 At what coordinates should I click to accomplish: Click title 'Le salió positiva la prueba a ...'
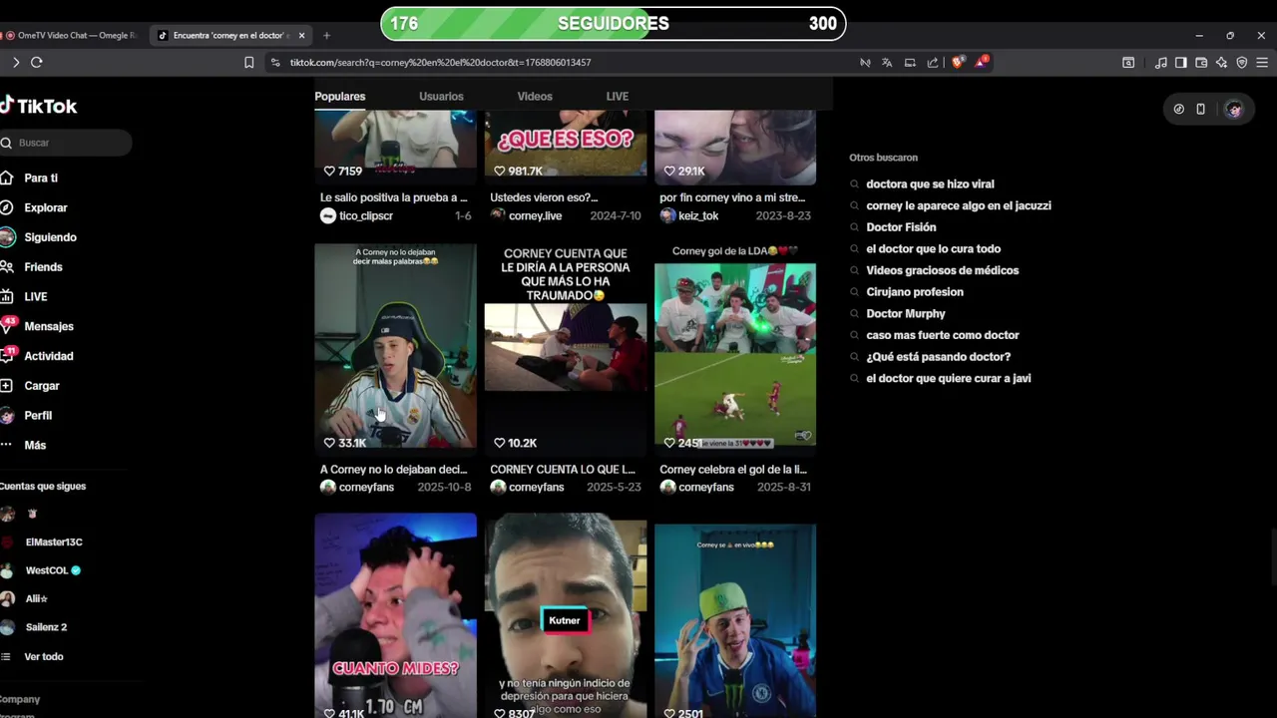pos(393,197)
